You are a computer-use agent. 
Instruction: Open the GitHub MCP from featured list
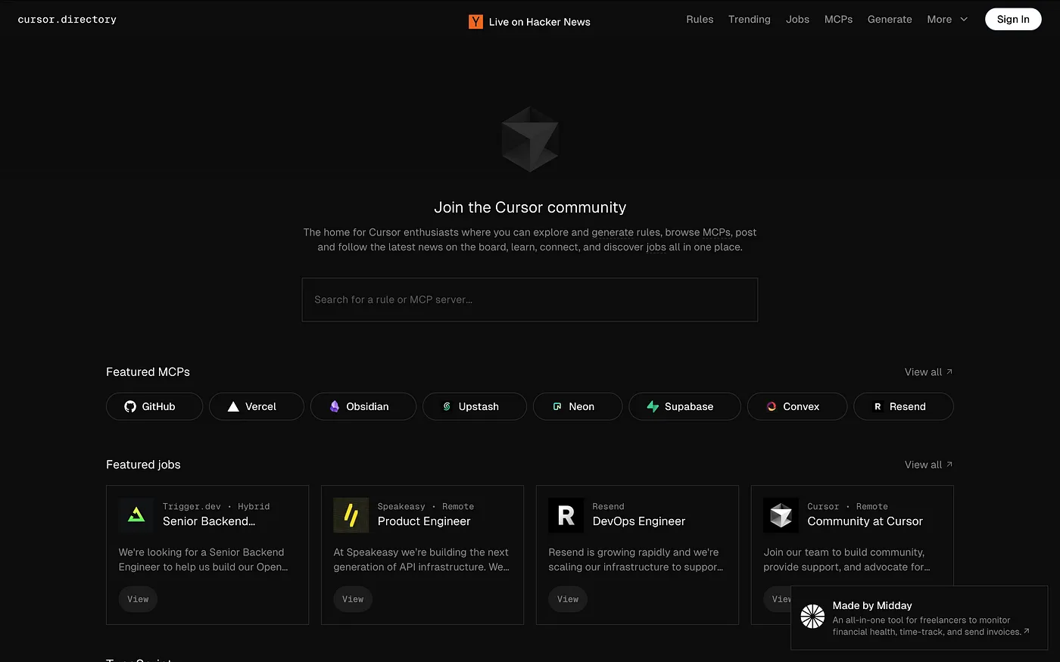click(x=154, y=406)
